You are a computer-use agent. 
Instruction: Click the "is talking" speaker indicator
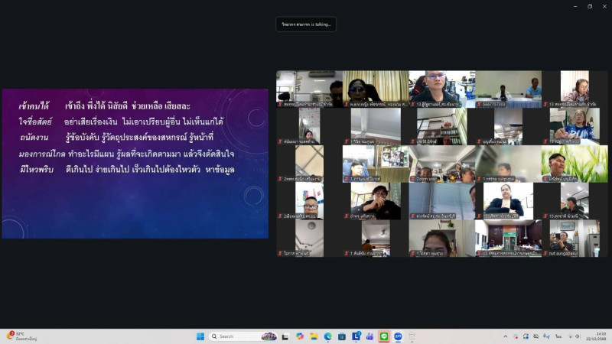[306, 24]
